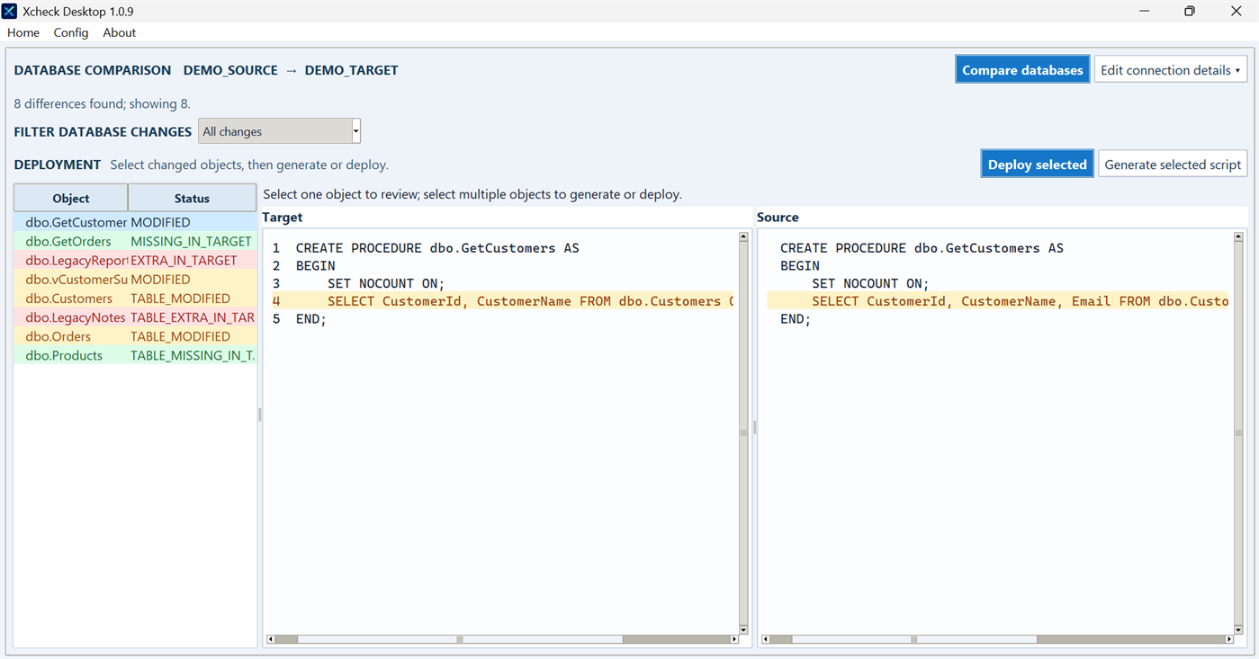Image resolution: width=1259 pixels, height=659 pixels.
Task: Click the Target pane scroll left arrow
Action: pos(270,639)
